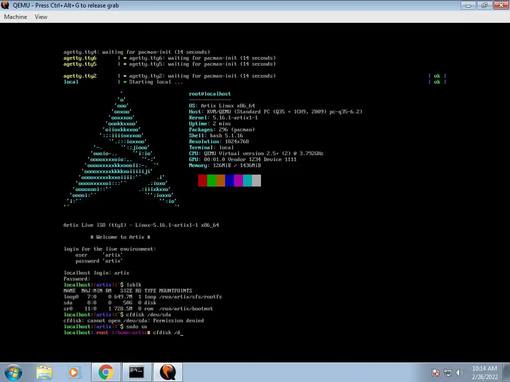
Task: Open the View menu
Action: tap(41, 17)
